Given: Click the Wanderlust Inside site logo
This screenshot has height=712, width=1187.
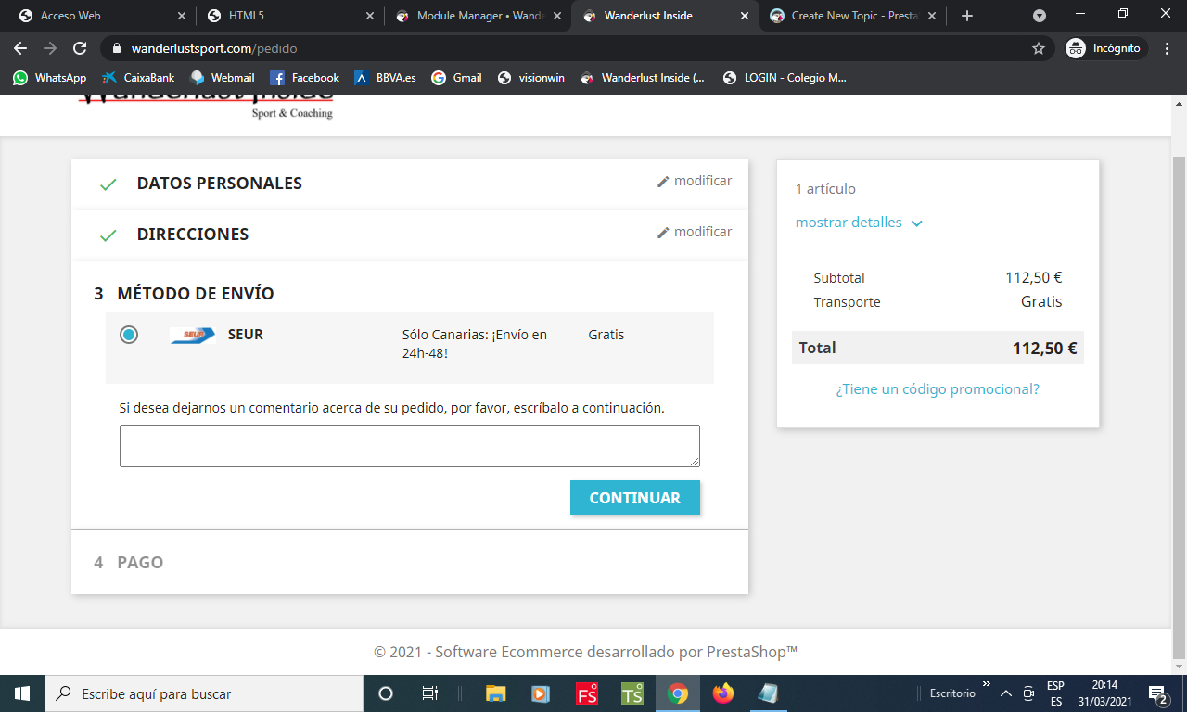Looking at the screenshot, I should 205,106.
